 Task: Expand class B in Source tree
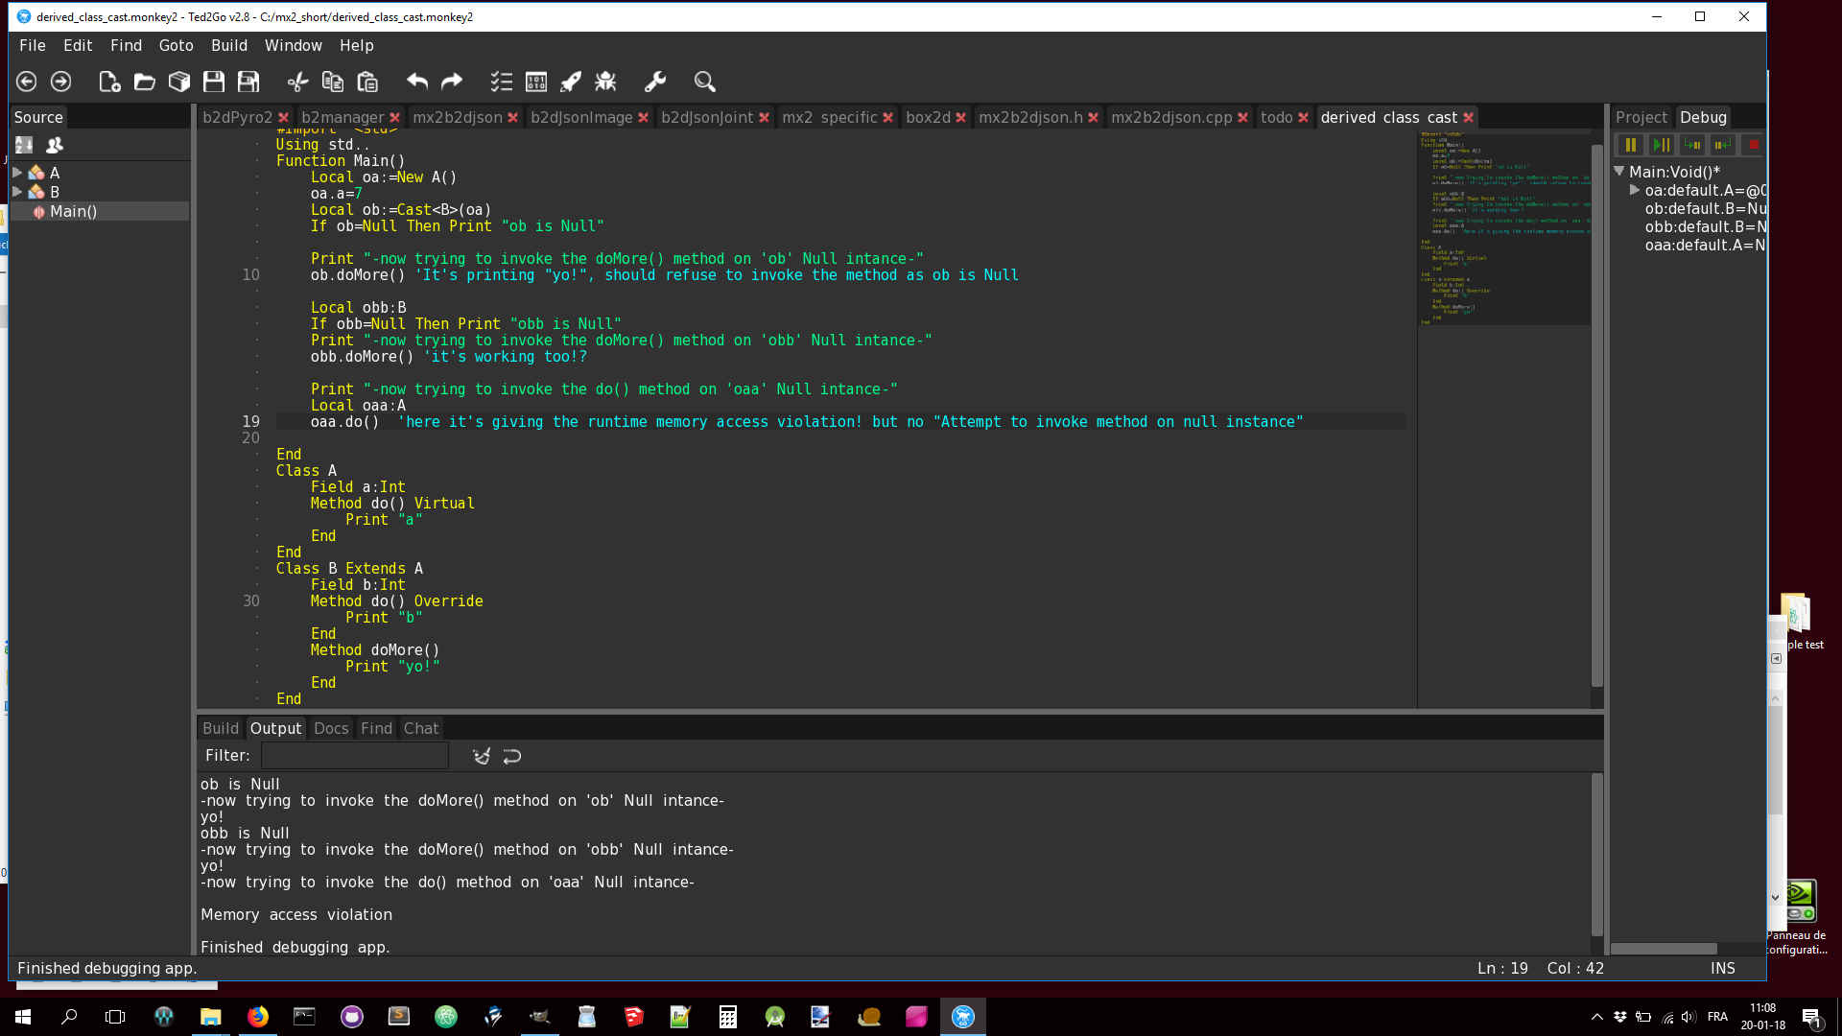click(17, 192)
